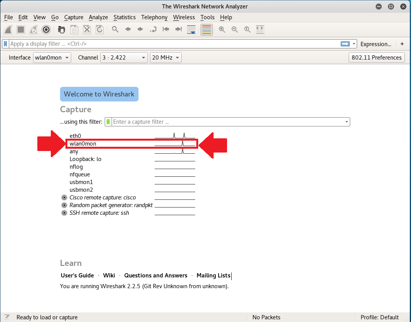Open the Edit menu

tap(23, 17)
